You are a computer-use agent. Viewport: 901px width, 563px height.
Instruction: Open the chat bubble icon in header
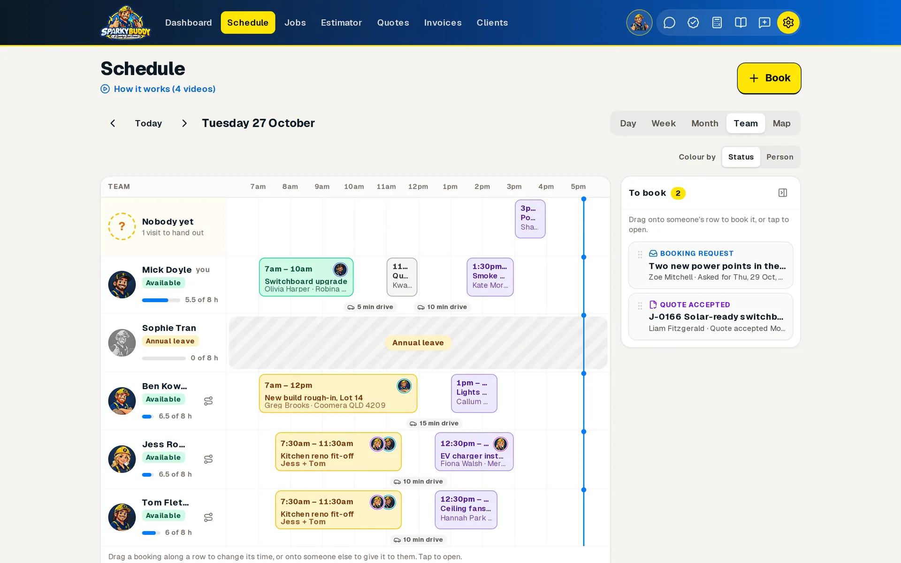pyautogui.click(x=669, y=23)
